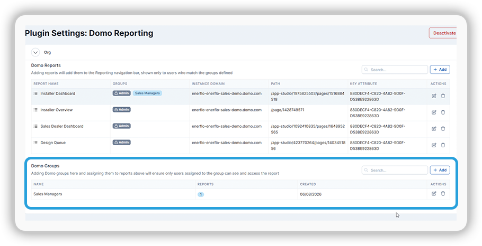Viewport: 482px width, 246px height.
Task: Add a new Domo group
Action: pyautogui.click(x=440, y=170)
